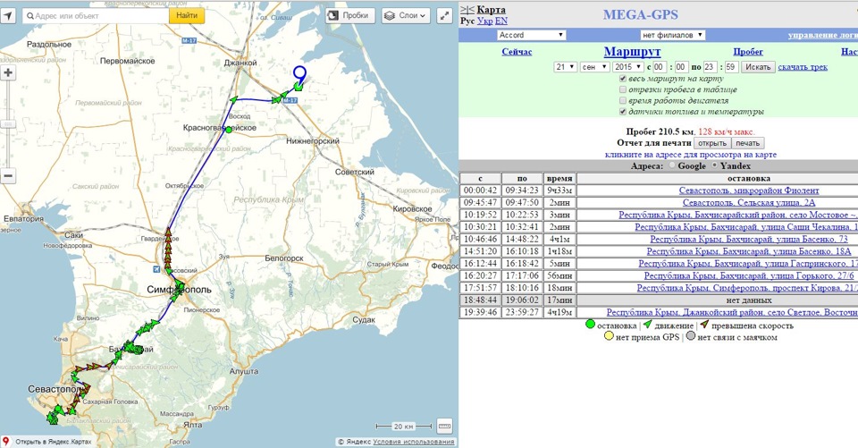Image resolution: width=858 pixels, height=448 pixels.
Task: Click the Искать search button
Action: [x=758, y=67]
